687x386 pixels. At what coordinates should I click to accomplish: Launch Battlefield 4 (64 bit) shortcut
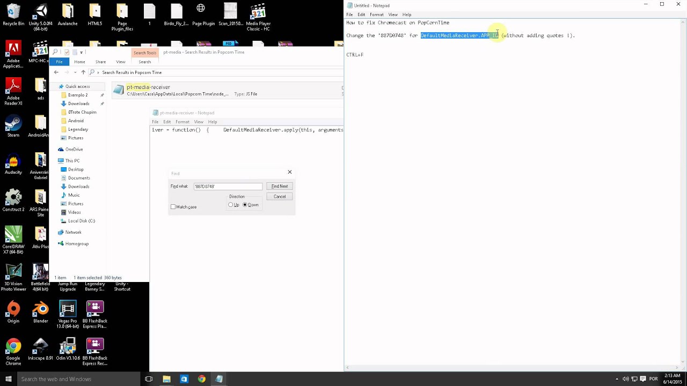point(40,277)
